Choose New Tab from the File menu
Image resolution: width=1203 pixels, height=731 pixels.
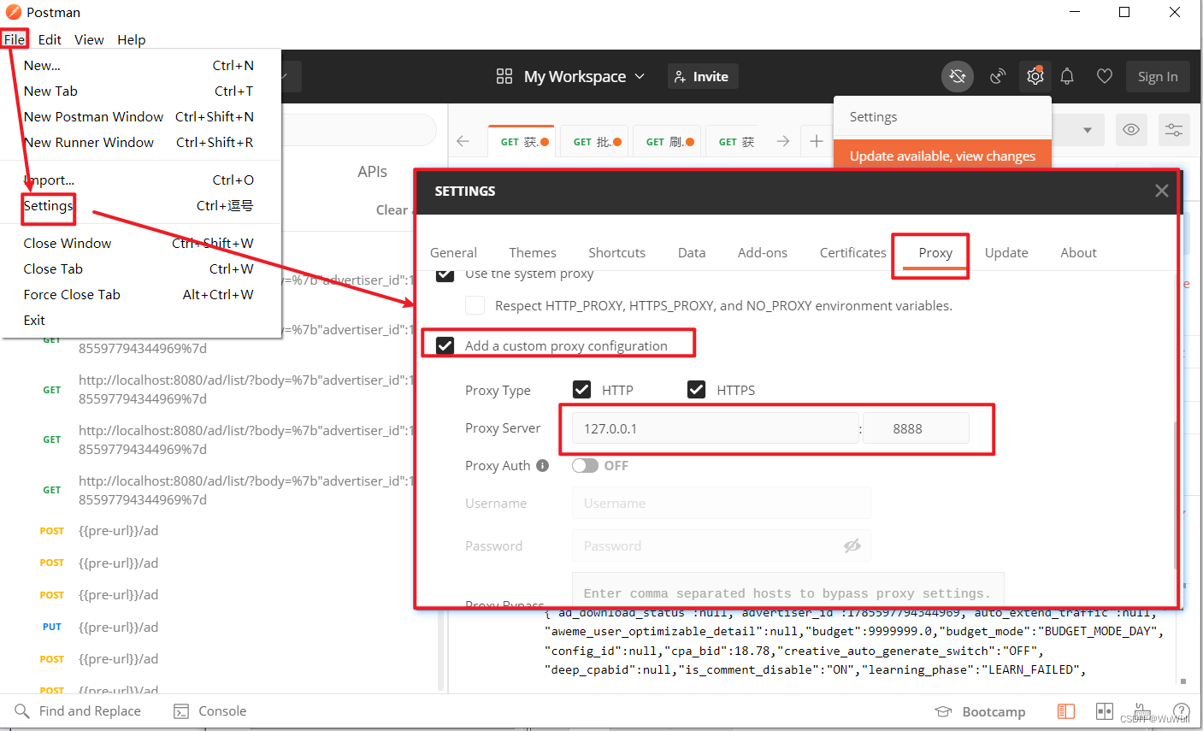(x=139, y=91)
